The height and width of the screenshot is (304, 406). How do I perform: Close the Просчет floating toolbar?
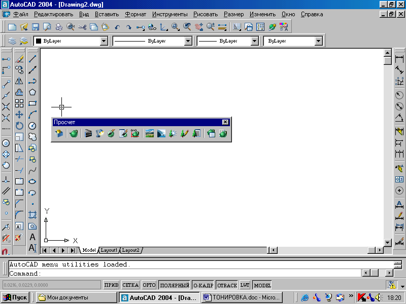click(225, 122)
